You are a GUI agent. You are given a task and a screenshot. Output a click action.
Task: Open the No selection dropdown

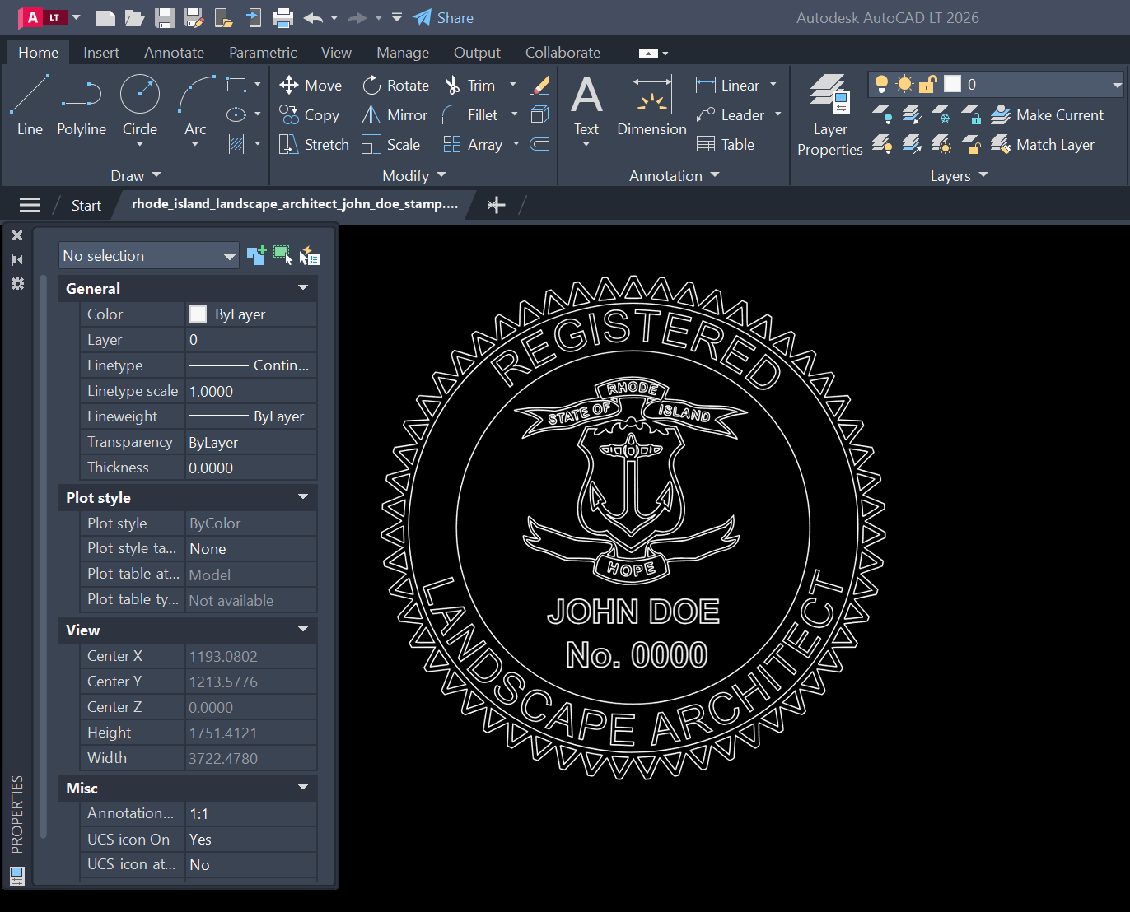(x=149, y=255)
